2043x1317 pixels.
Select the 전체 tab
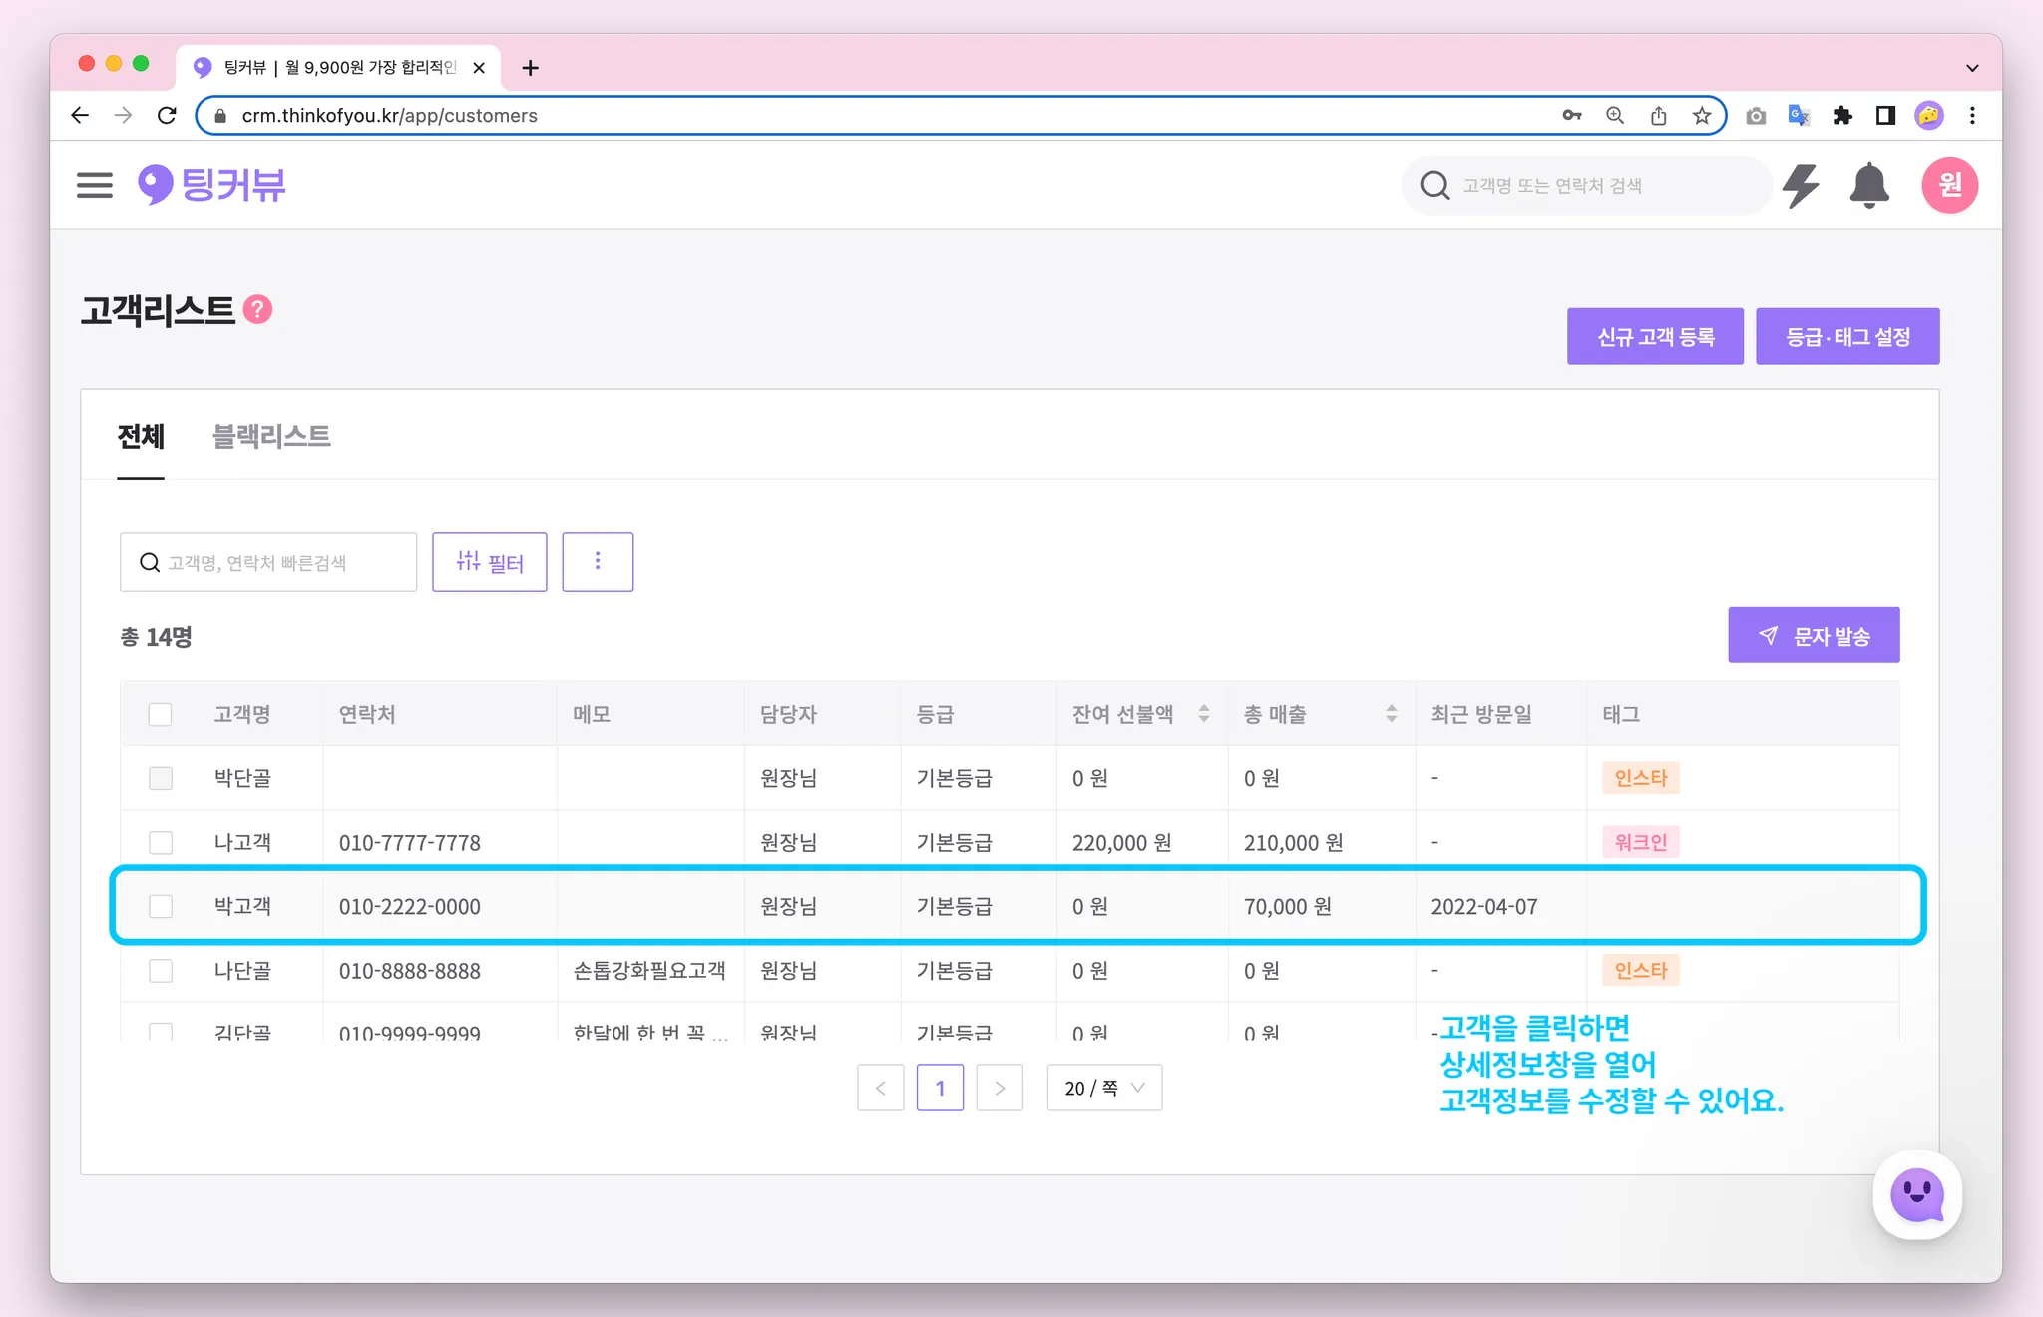(x=141, y=436)
